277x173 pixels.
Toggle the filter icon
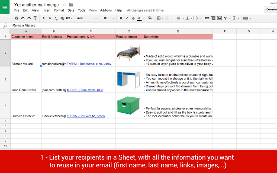coord(225,18)
